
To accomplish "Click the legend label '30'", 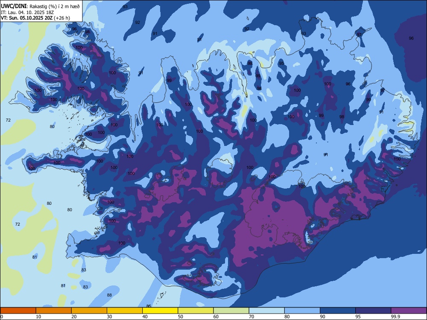I will coord(109,317).
